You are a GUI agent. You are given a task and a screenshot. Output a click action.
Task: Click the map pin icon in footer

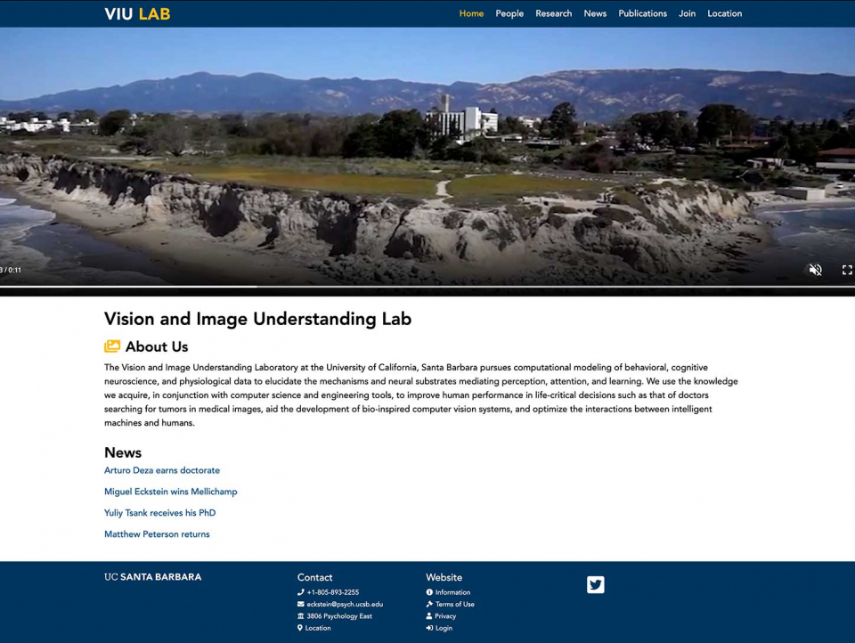pyautogui.click(x=300, y=628)
